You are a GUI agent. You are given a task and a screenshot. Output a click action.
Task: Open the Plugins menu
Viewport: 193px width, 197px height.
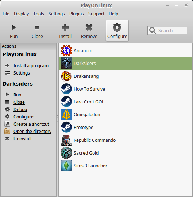tap(77, 14)
